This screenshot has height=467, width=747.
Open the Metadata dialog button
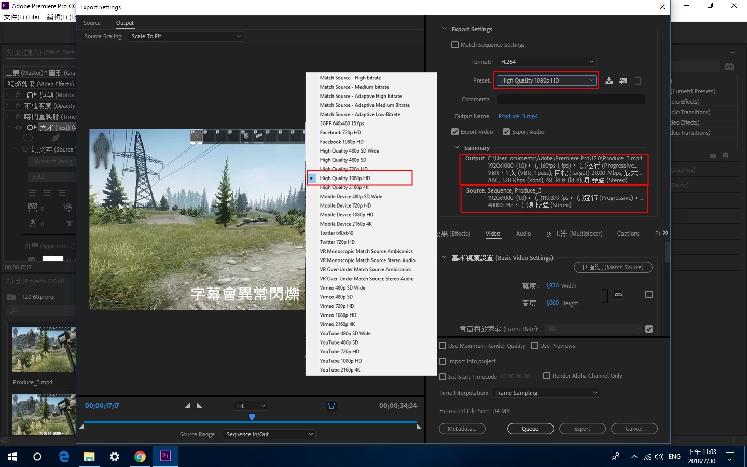462,429
